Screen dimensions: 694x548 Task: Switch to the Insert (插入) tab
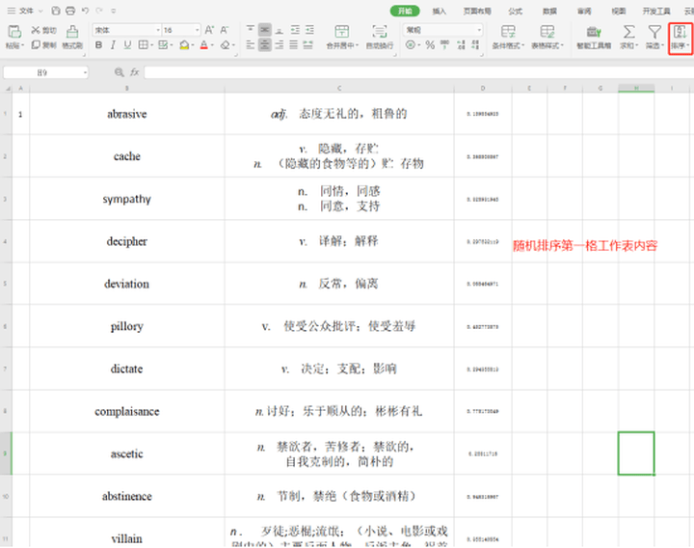440,11
